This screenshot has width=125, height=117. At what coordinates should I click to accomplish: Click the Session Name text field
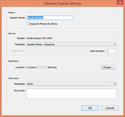[x=50, y=18]
